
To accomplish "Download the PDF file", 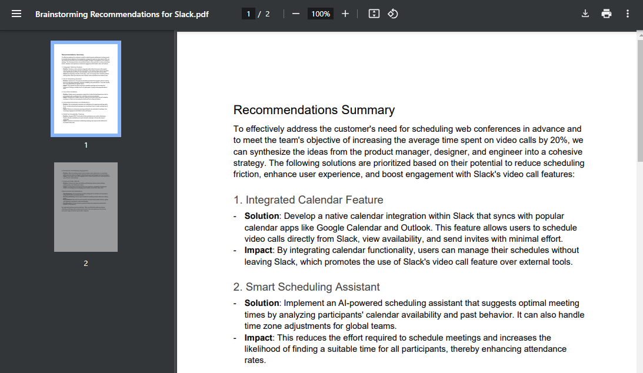I will [x=585, y=14].
